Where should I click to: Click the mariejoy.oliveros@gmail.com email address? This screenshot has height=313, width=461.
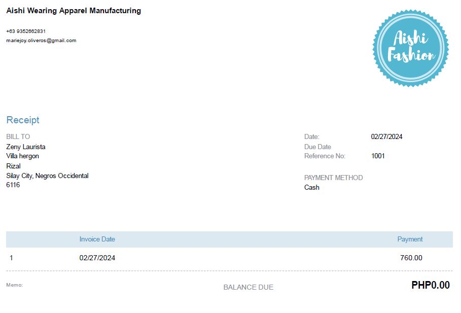(41, 41)
